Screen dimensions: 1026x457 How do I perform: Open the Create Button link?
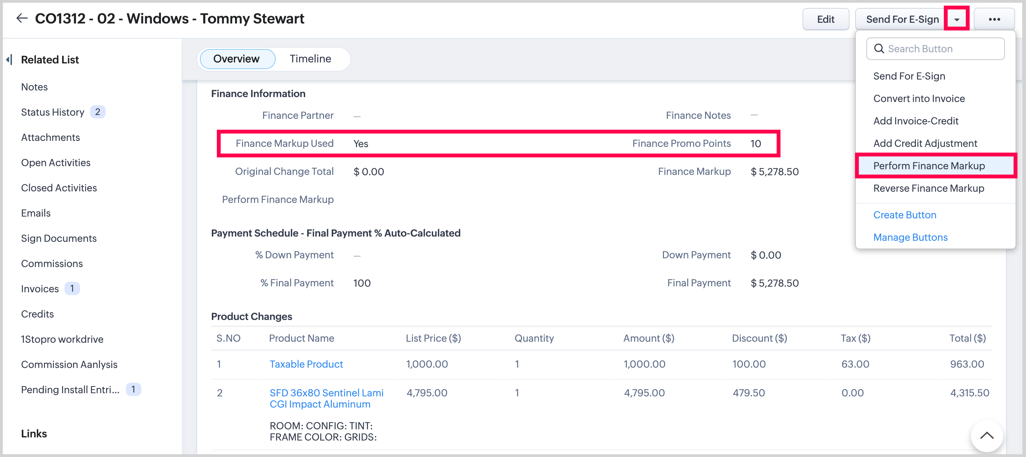coord(904,214)
